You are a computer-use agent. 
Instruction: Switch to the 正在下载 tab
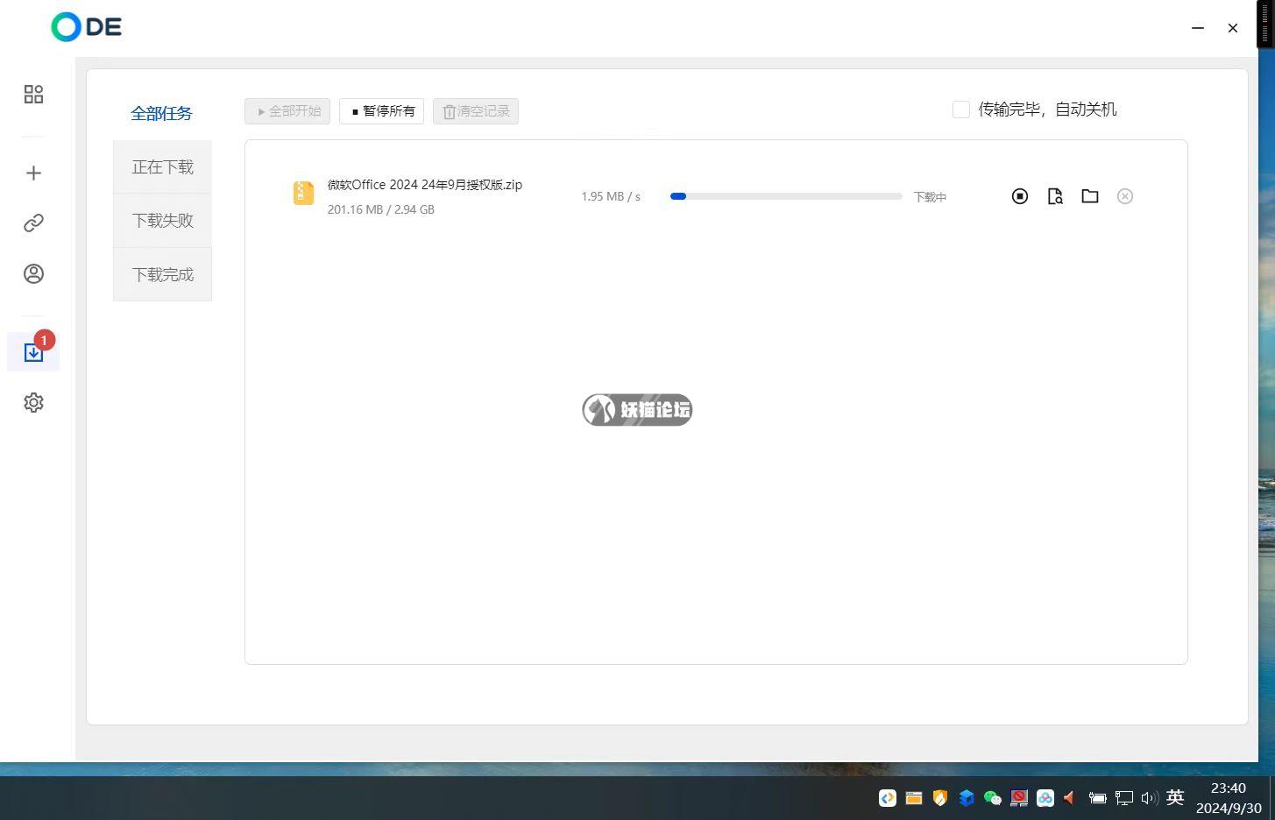click(162, 166)
